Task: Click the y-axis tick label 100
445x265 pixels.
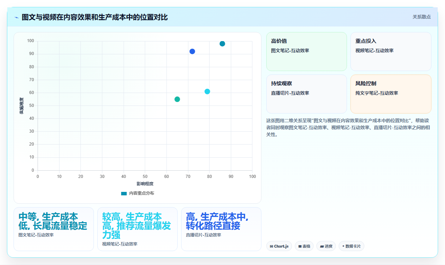Action: tap(31, 41)
